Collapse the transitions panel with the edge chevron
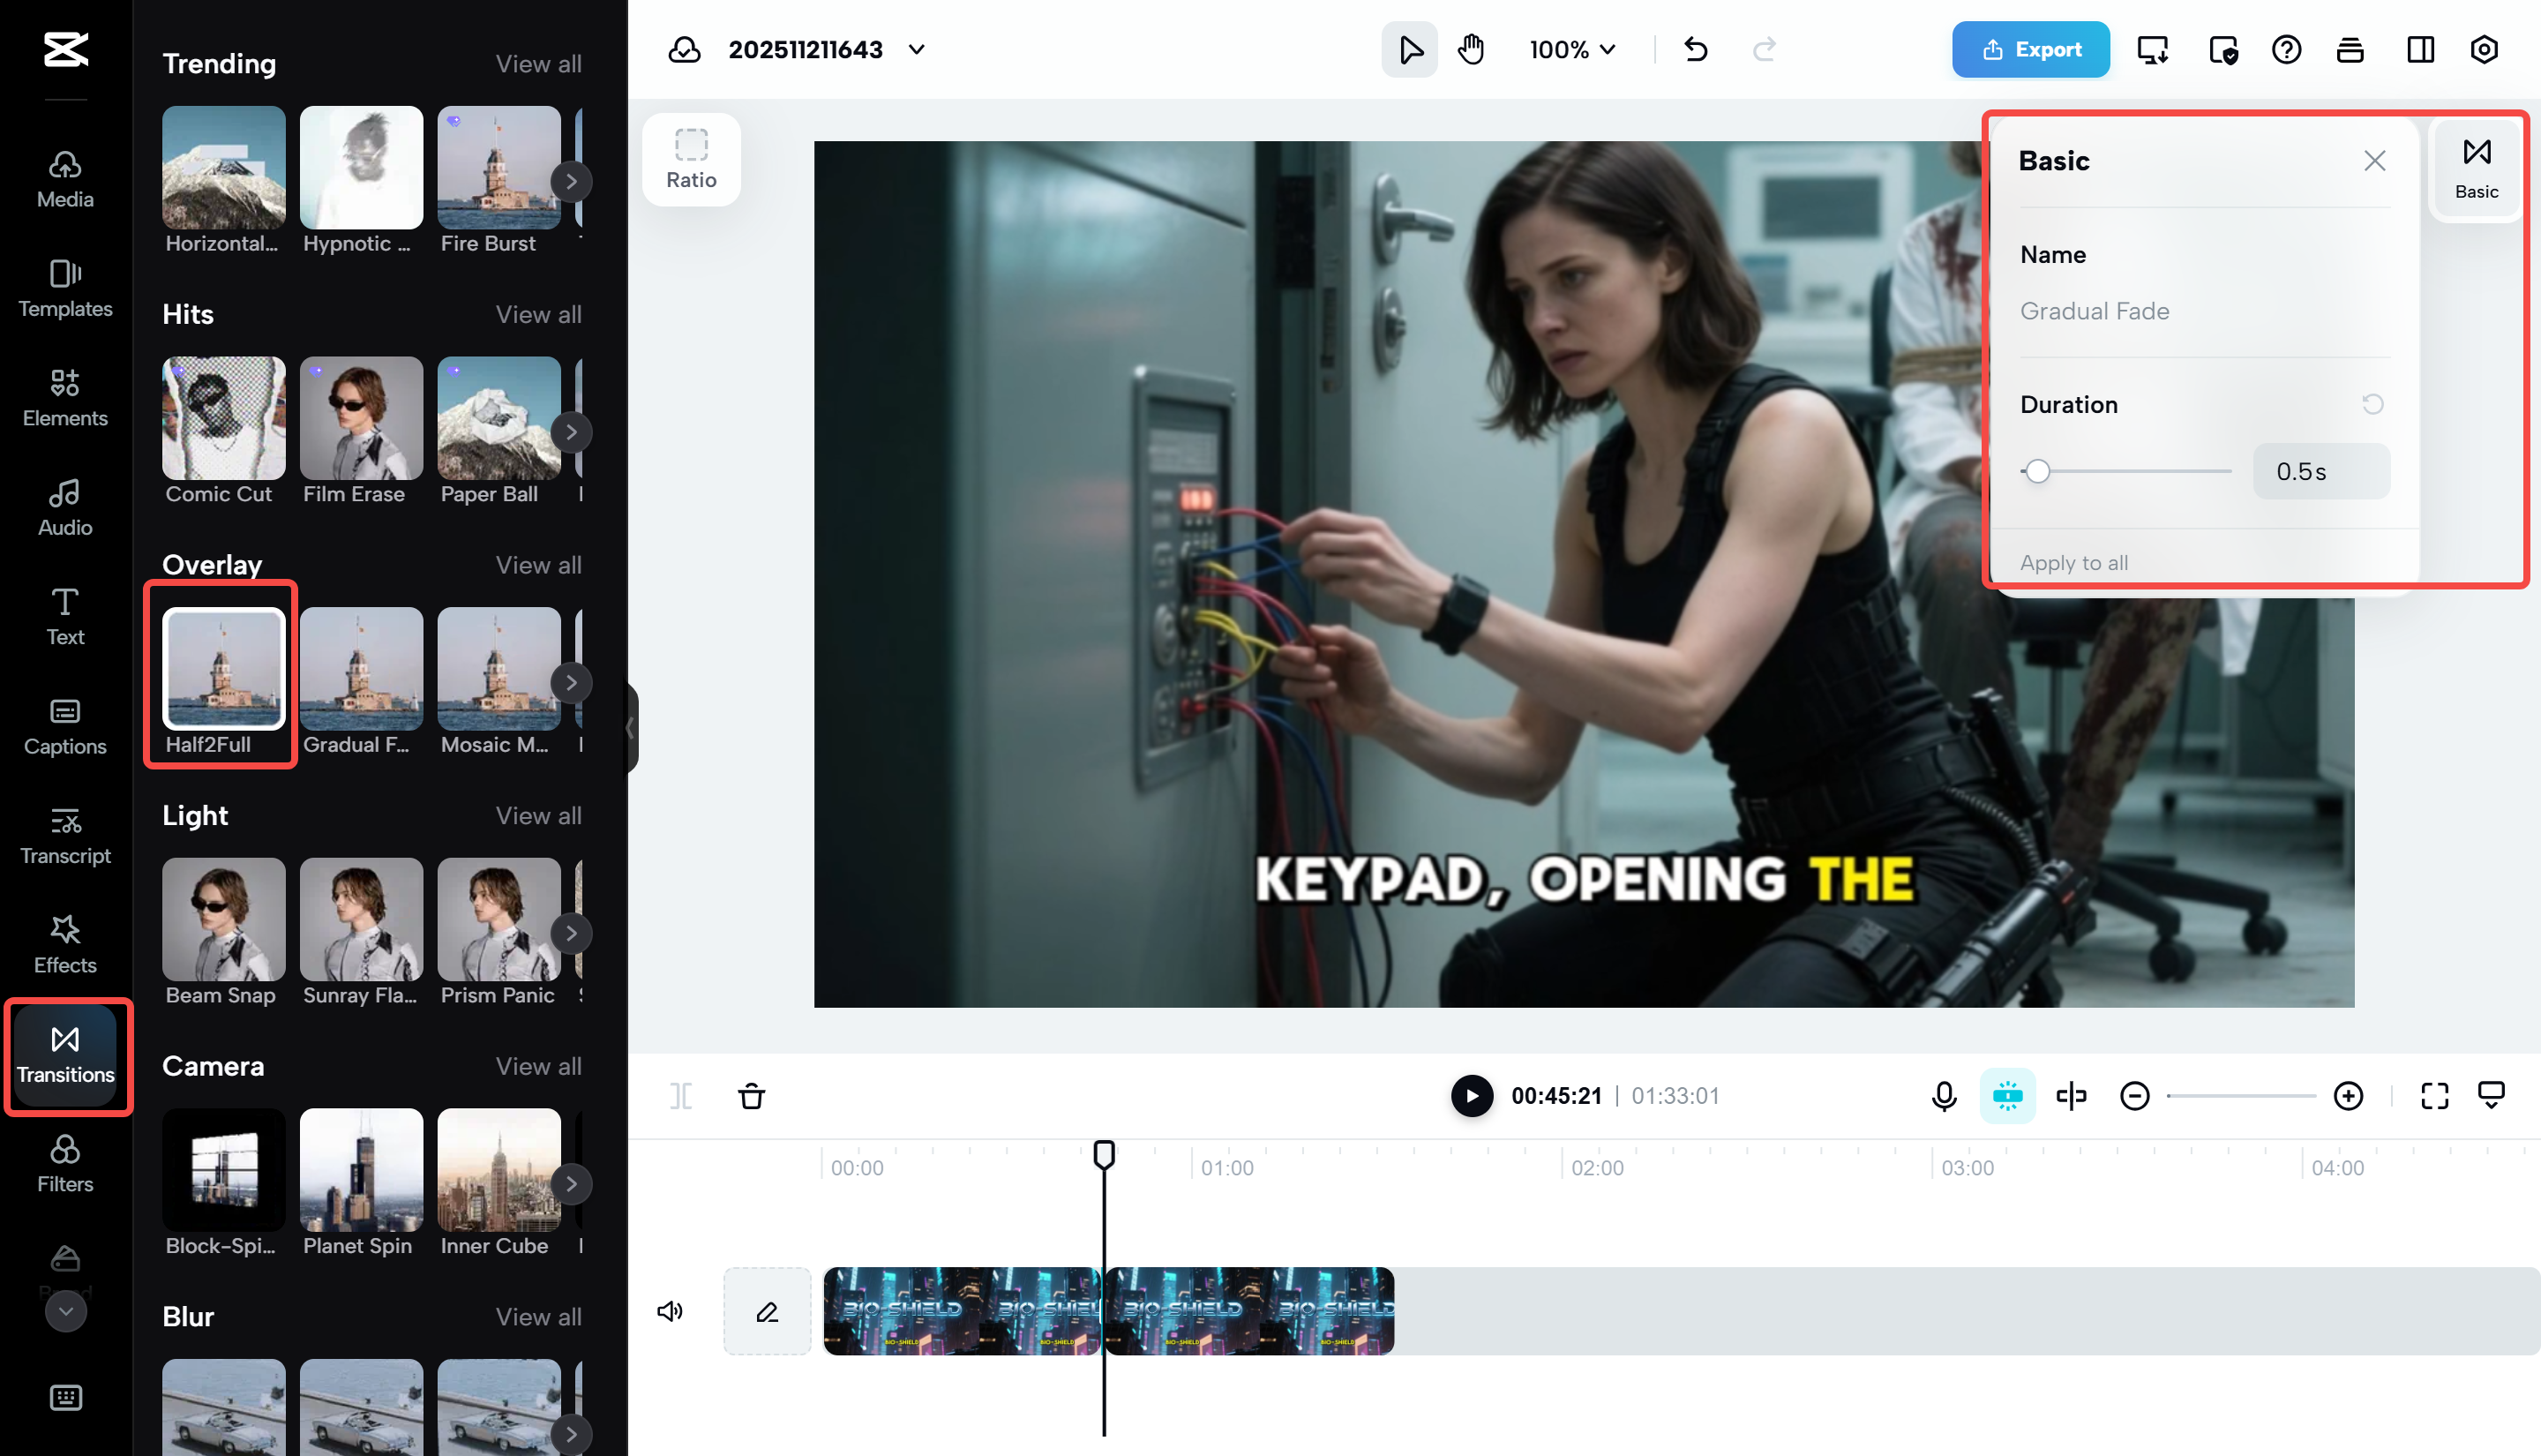The height and width of the screenshot is (1456, 2541). click(x=630, y=727)
